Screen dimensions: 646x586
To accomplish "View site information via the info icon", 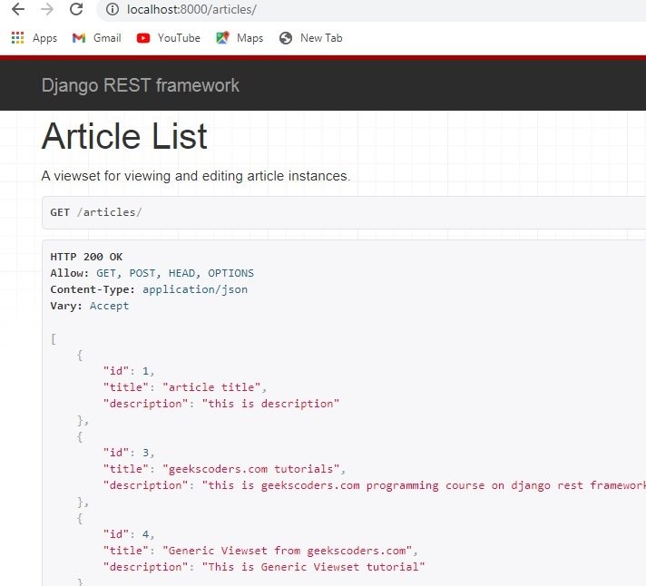I will 113,9.
